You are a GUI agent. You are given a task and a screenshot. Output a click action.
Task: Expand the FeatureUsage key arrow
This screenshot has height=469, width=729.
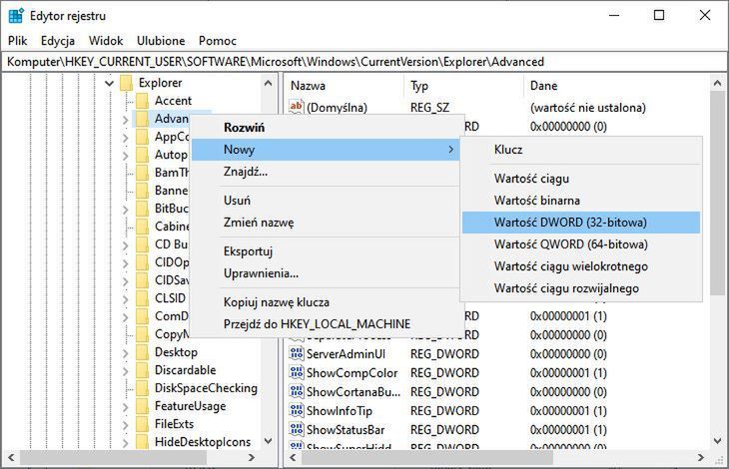(127, 406)
